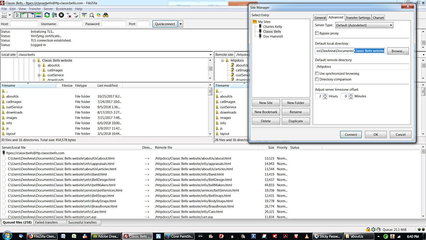Open the Site Manager toolbar icon
This screenshot has height=240, width=426.
point(4,15)
